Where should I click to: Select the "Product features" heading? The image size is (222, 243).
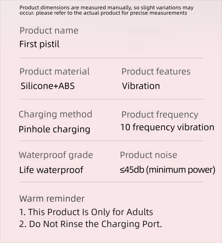pos(156,71)
